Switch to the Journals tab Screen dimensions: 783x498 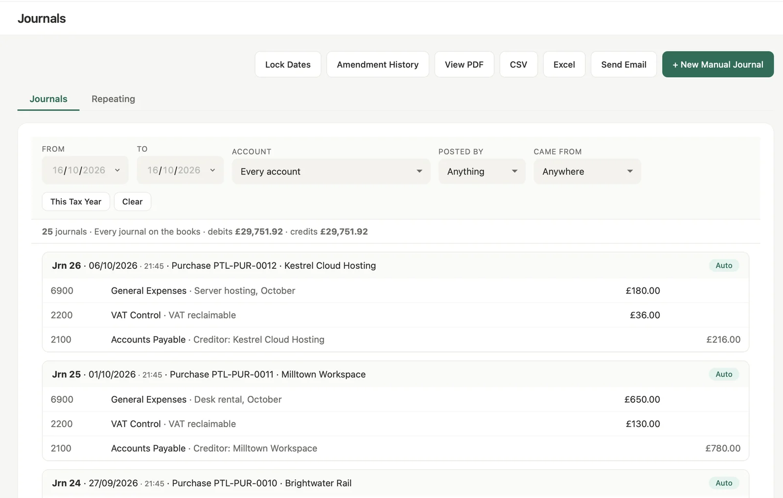tap(48, 99)
